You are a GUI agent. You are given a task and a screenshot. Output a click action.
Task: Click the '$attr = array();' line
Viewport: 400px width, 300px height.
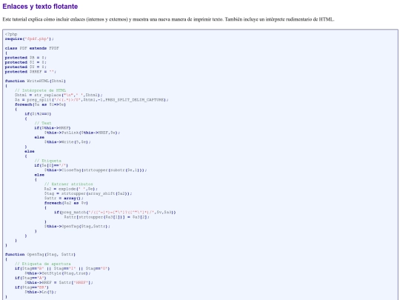(x=64, y=198)
